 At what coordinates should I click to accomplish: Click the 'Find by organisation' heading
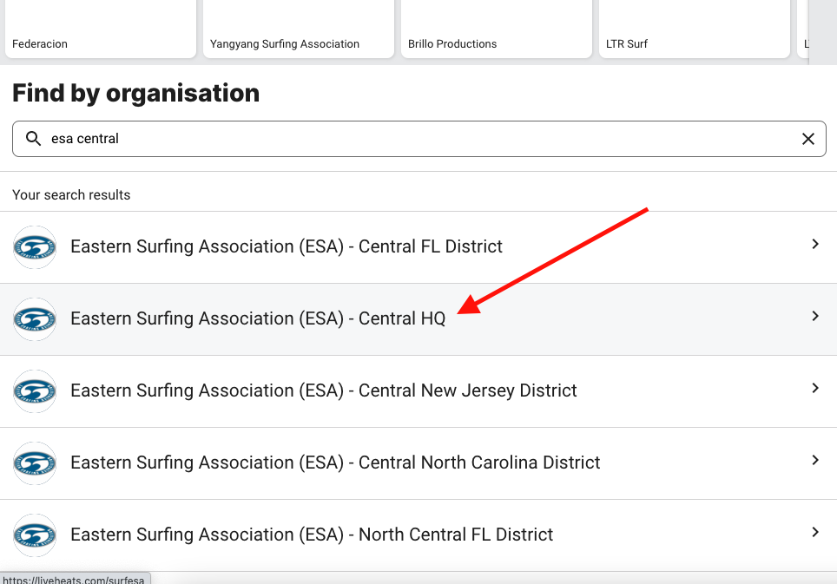(x=135, y=94)
